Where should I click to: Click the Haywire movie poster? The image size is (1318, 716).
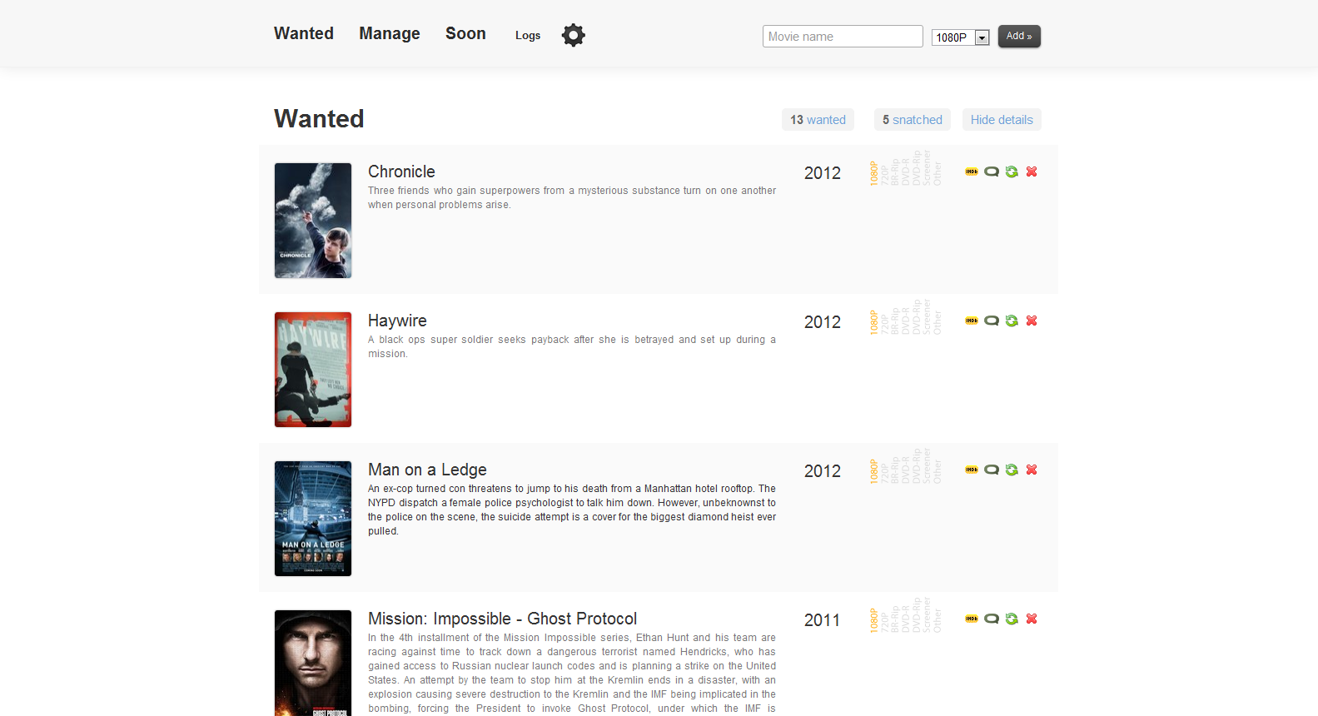click(x=313, y=370)
